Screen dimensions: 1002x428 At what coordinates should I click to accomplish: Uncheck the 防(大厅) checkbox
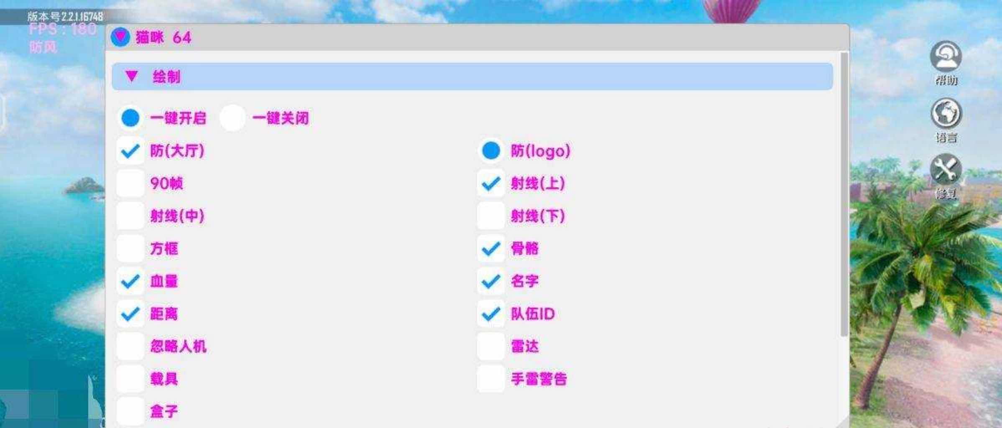point(130,150)
